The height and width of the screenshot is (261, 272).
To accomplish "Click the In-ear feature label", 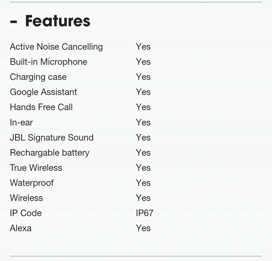I will (21, 122).
